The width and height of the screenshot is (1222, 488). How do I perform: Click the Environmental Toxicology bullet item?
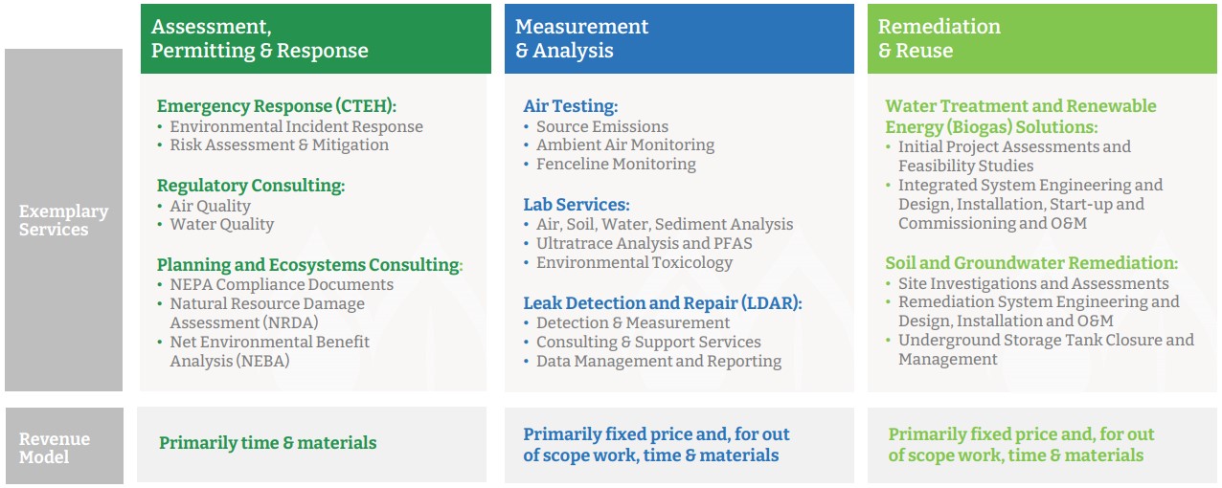click(x=634, y=262)
